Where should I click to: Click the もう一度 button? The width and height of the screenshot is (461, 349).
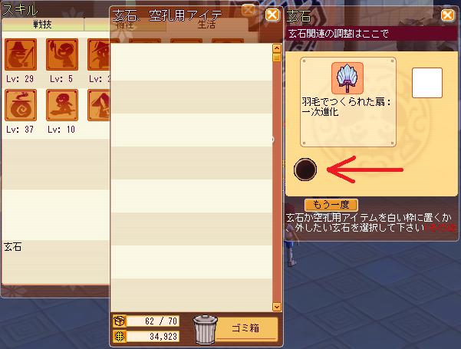tap(331, 205)
